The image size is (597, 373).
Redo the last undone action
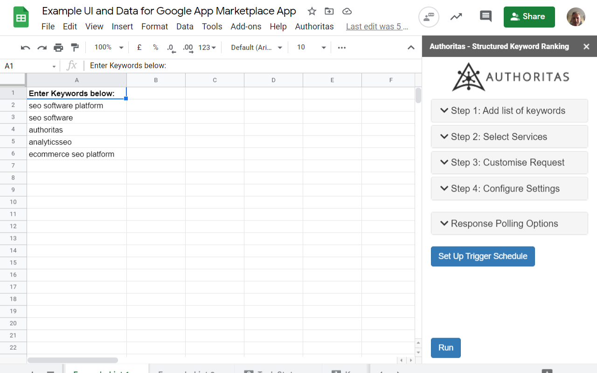[x=42, y=47]
